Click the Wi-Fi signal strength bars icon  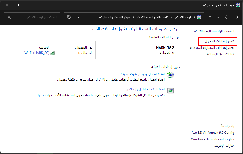(53, 53)
